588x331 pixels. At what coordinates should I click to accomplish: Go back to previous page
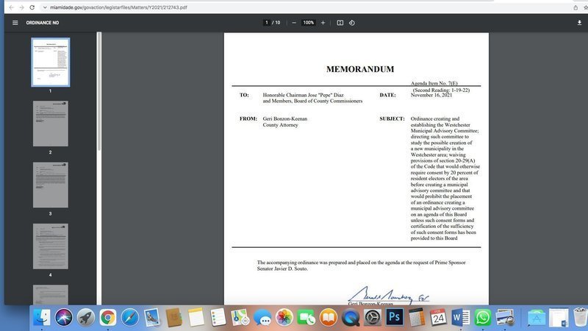pos(9,7)
